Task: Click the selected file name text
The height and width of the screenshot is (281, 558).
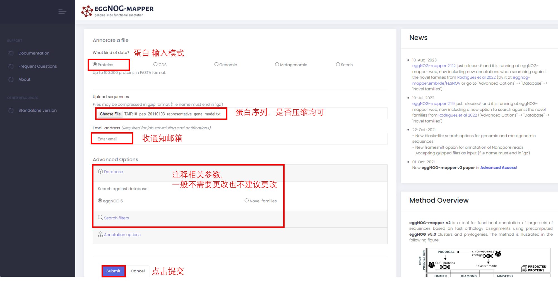Action: (172, 114)
